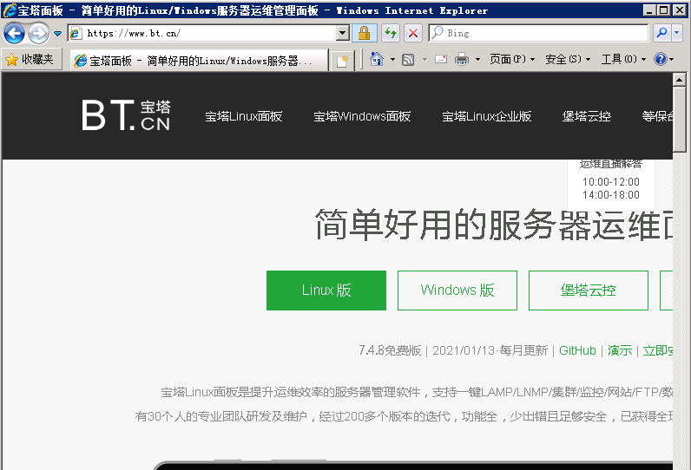Image resolution: width=691 pixels, height=470 pixels.
Task: Click the Refresh page icon
Action: [x=391, y=33]
